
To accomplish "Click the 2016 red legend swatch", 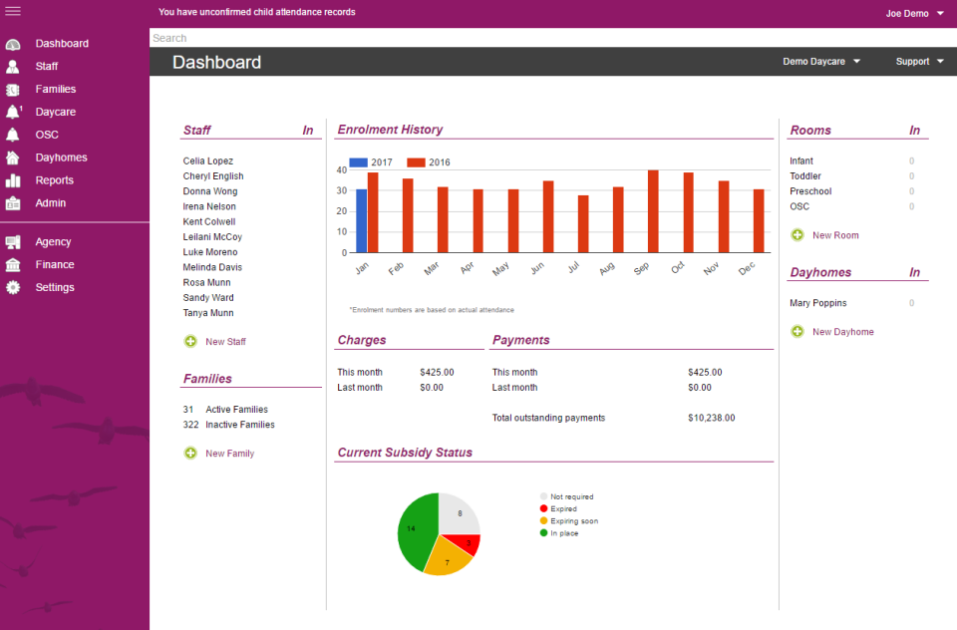I will click(x=416, y=162).
